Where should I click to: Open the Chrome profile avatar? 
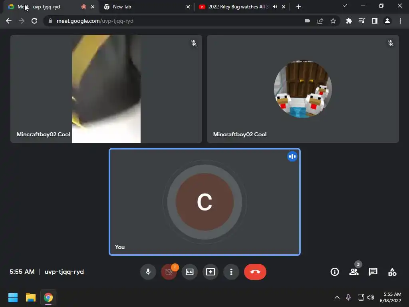[x=387, y=21]
